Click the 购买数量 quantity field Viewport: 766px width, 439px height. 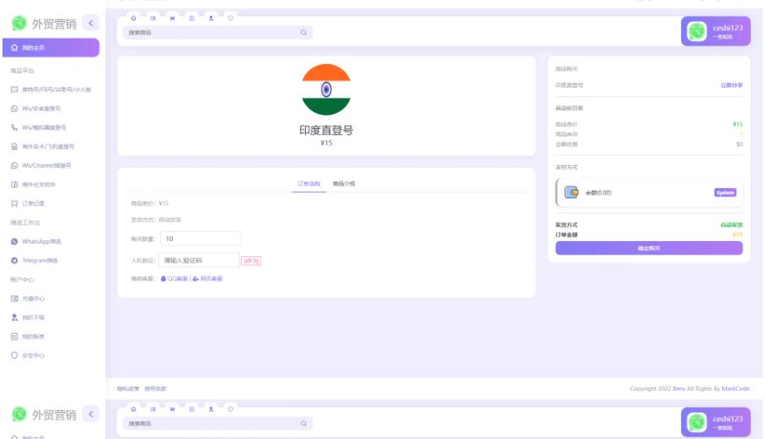click(x=200, y=239)
